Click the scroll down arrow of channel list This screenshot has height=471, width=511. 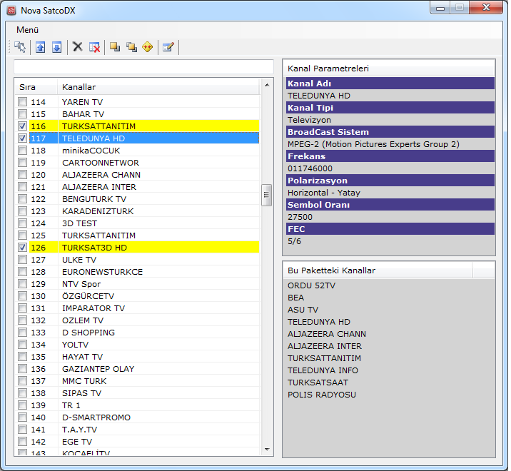[x=267, y=450]
